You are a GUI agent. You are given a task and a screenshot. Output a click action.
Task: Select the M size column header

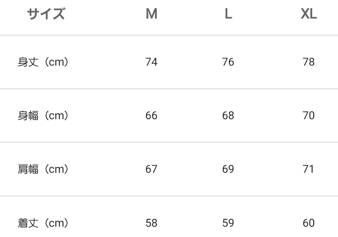(151, 14)
